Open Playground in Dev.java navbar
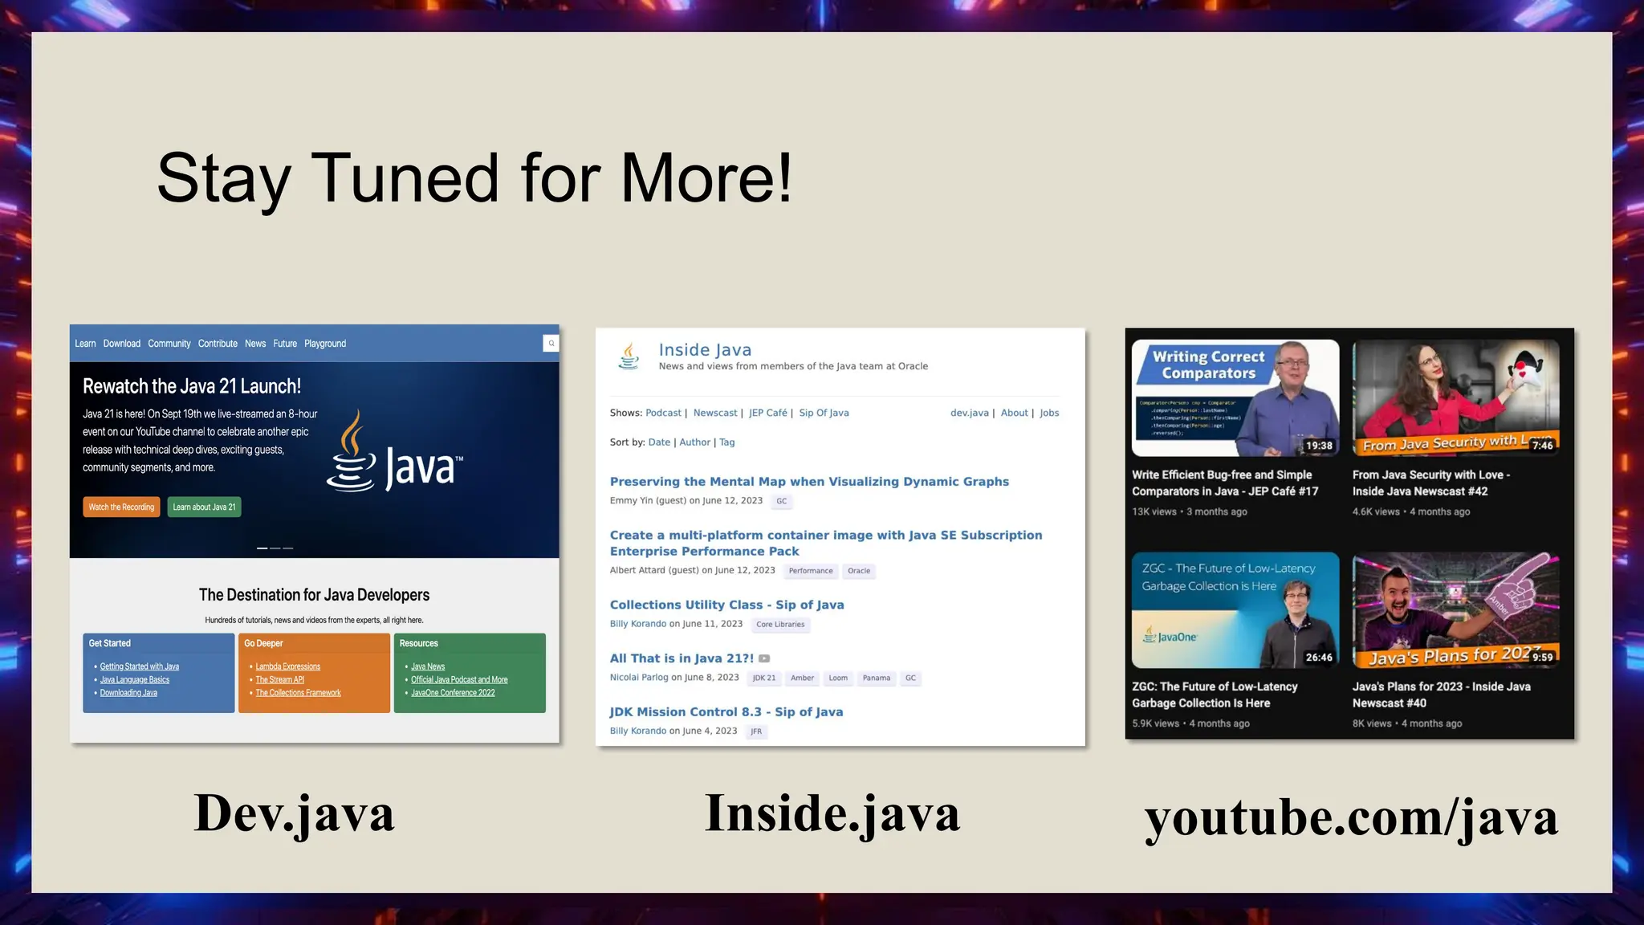The width and height of the screenshot is (1644, 925). [325, 344]
